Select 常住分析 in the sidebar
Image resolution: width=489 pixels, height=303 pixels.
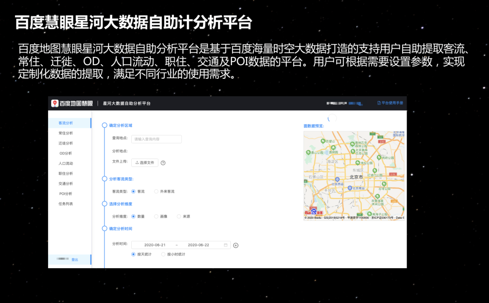coord(66,133)
